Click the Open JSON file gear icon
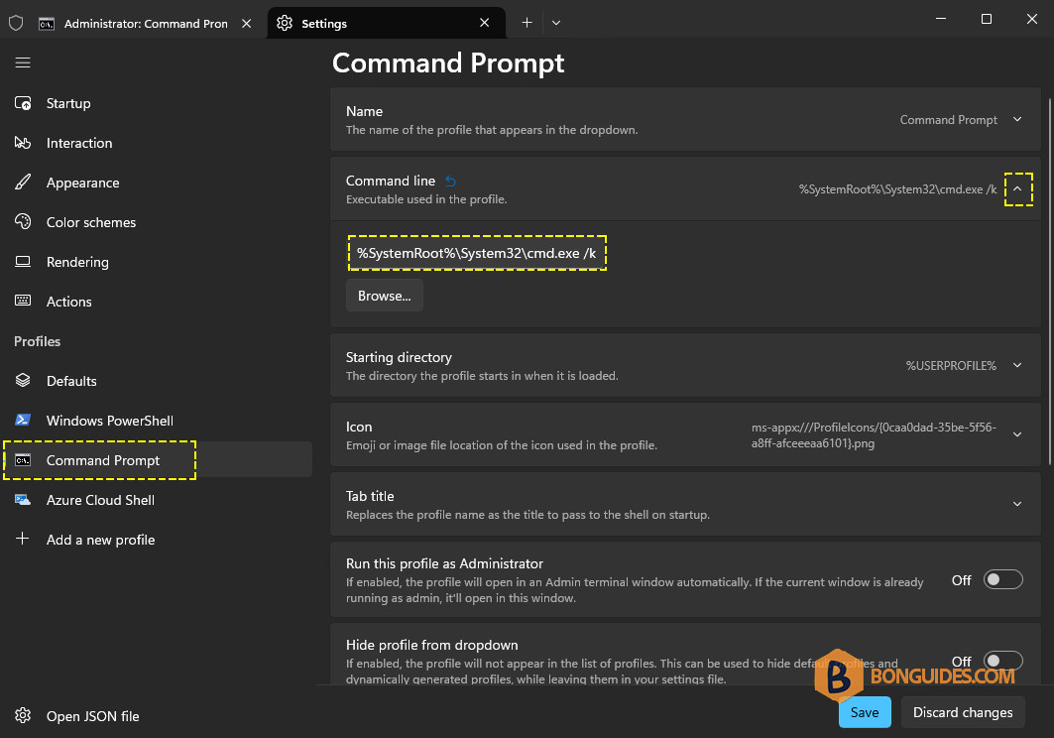1054x738 pixels. [23, 716]
